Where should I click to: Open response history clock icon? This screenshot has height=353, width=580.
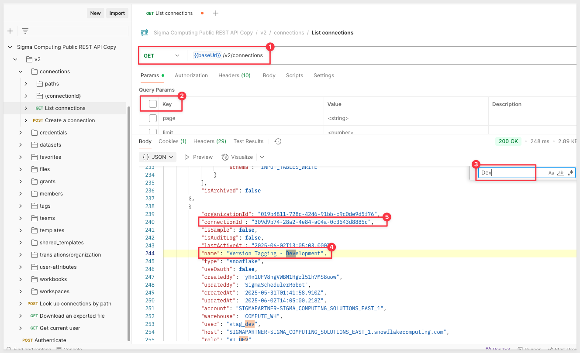pos(278,141)
